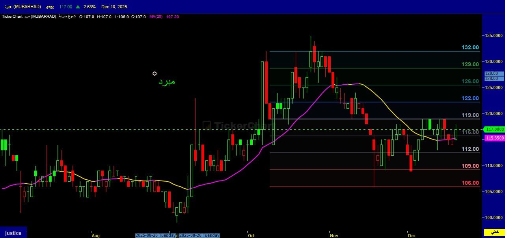505x238 pixels.
Task: Click the Nov label on the time axis
Action: [334, 236]
